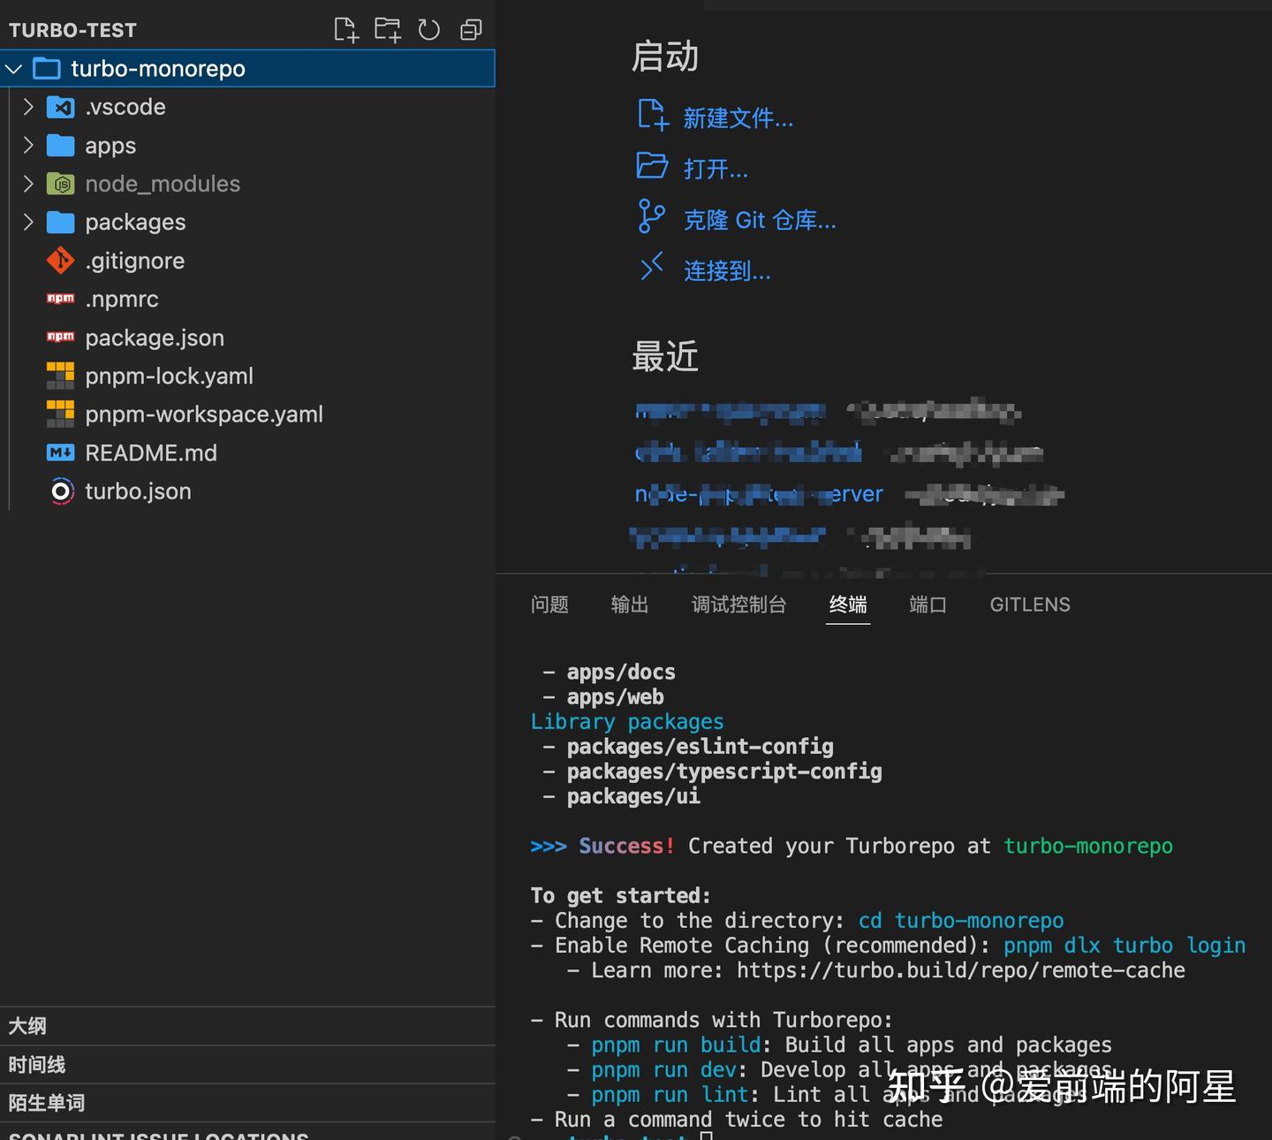Refresh the explorer with the refresh icon

click(429, 30)
